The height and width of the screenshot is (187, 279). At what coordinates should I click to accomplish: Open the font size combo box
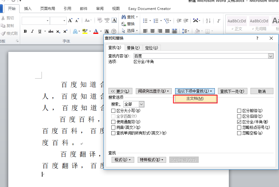tap(58, 21)
